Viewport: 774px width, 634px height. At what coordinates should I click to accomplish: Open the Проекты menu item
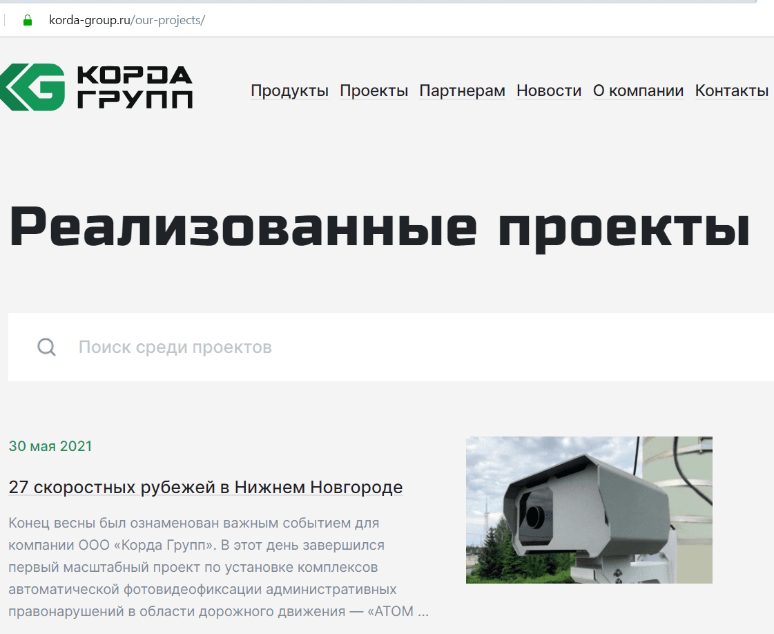374,91
